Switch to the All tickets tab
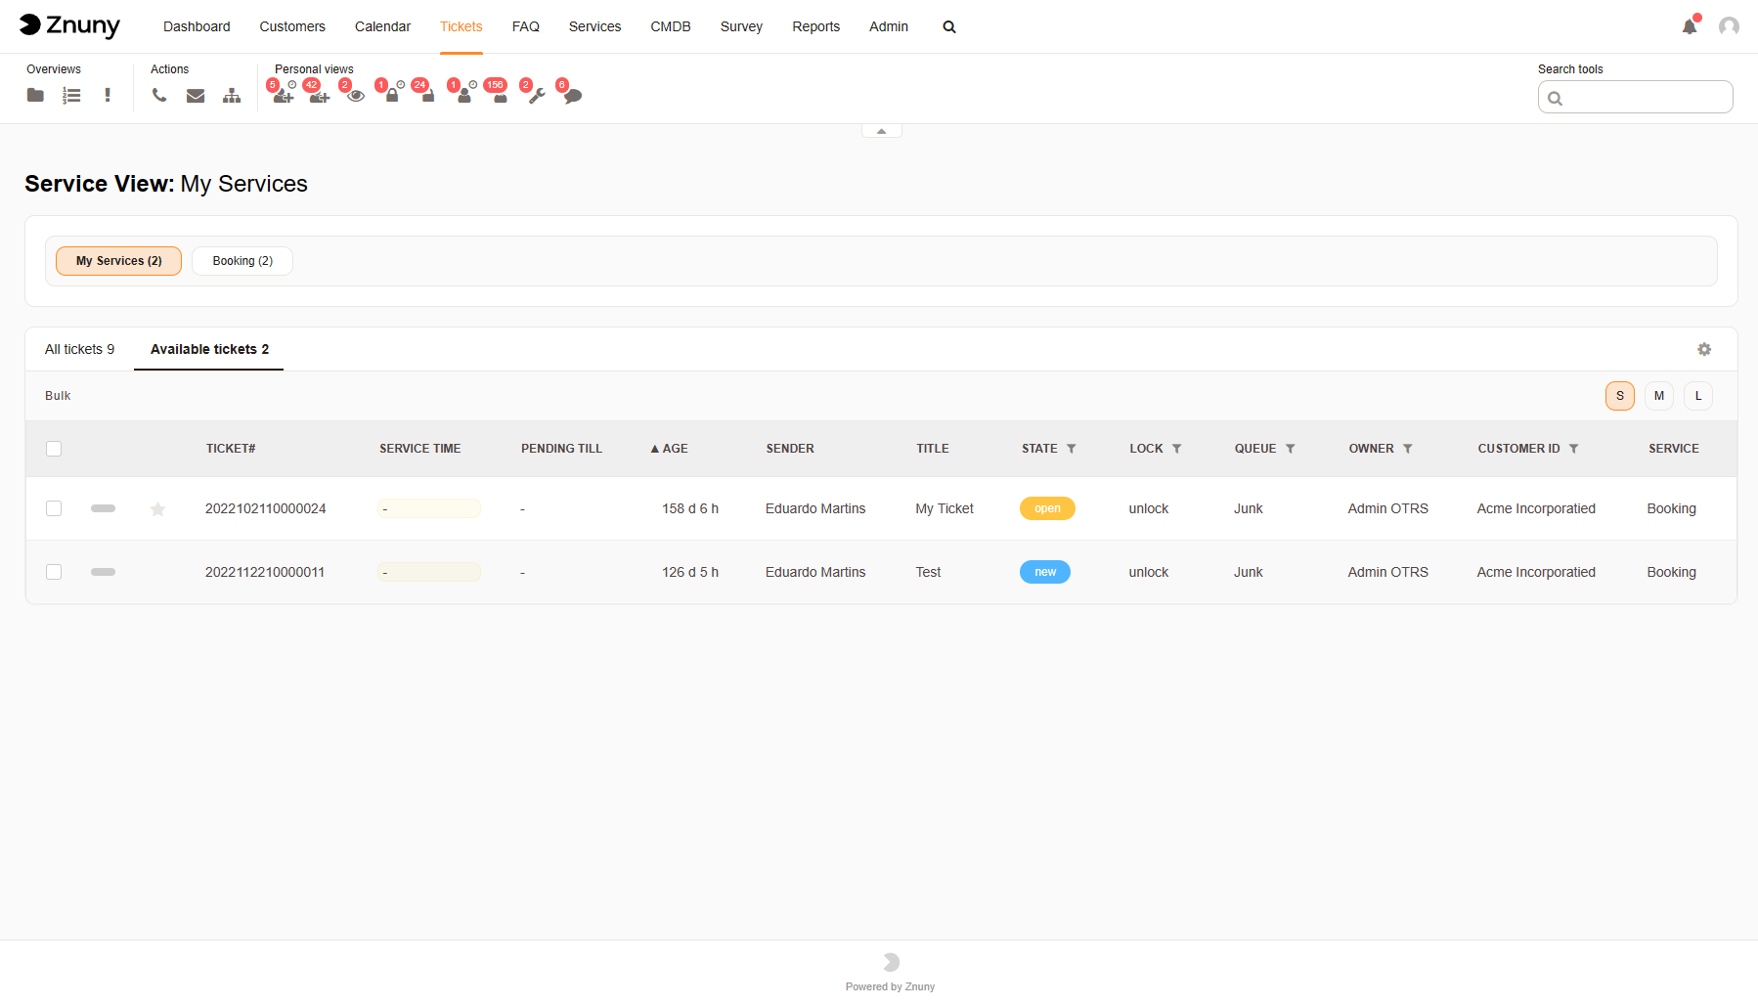 79,349
